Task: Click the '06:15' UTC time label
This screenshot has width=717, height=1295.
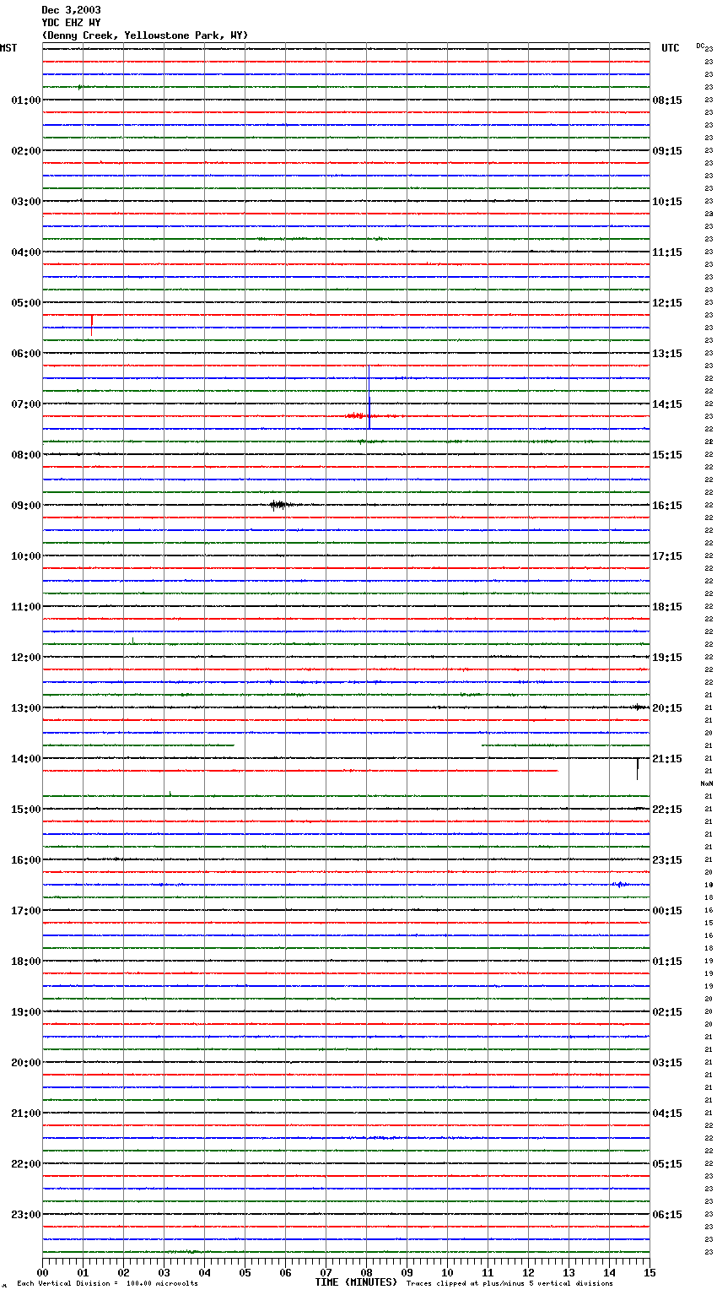Action: tap(667, 1215)
